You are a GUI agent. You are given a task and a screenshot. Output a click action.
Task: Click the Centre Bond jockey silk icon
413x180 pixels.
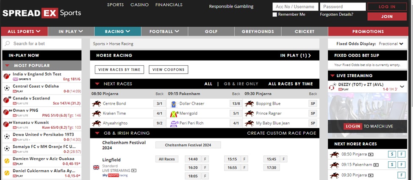[x=96, y=104]
